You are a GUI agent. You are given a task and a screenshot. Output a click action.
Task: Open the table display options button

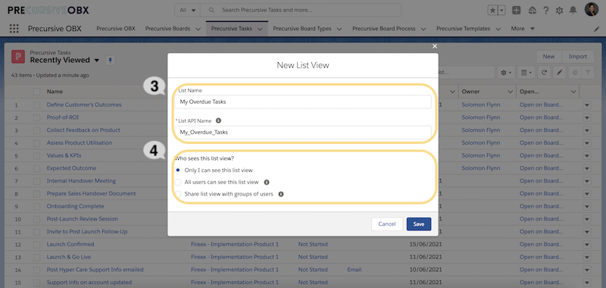point(526,72)
